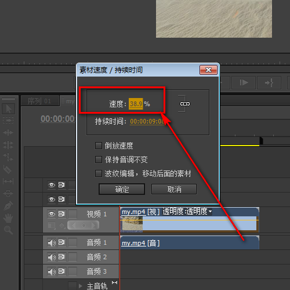Click the icon beside 主音轨 label

point(114,282)
